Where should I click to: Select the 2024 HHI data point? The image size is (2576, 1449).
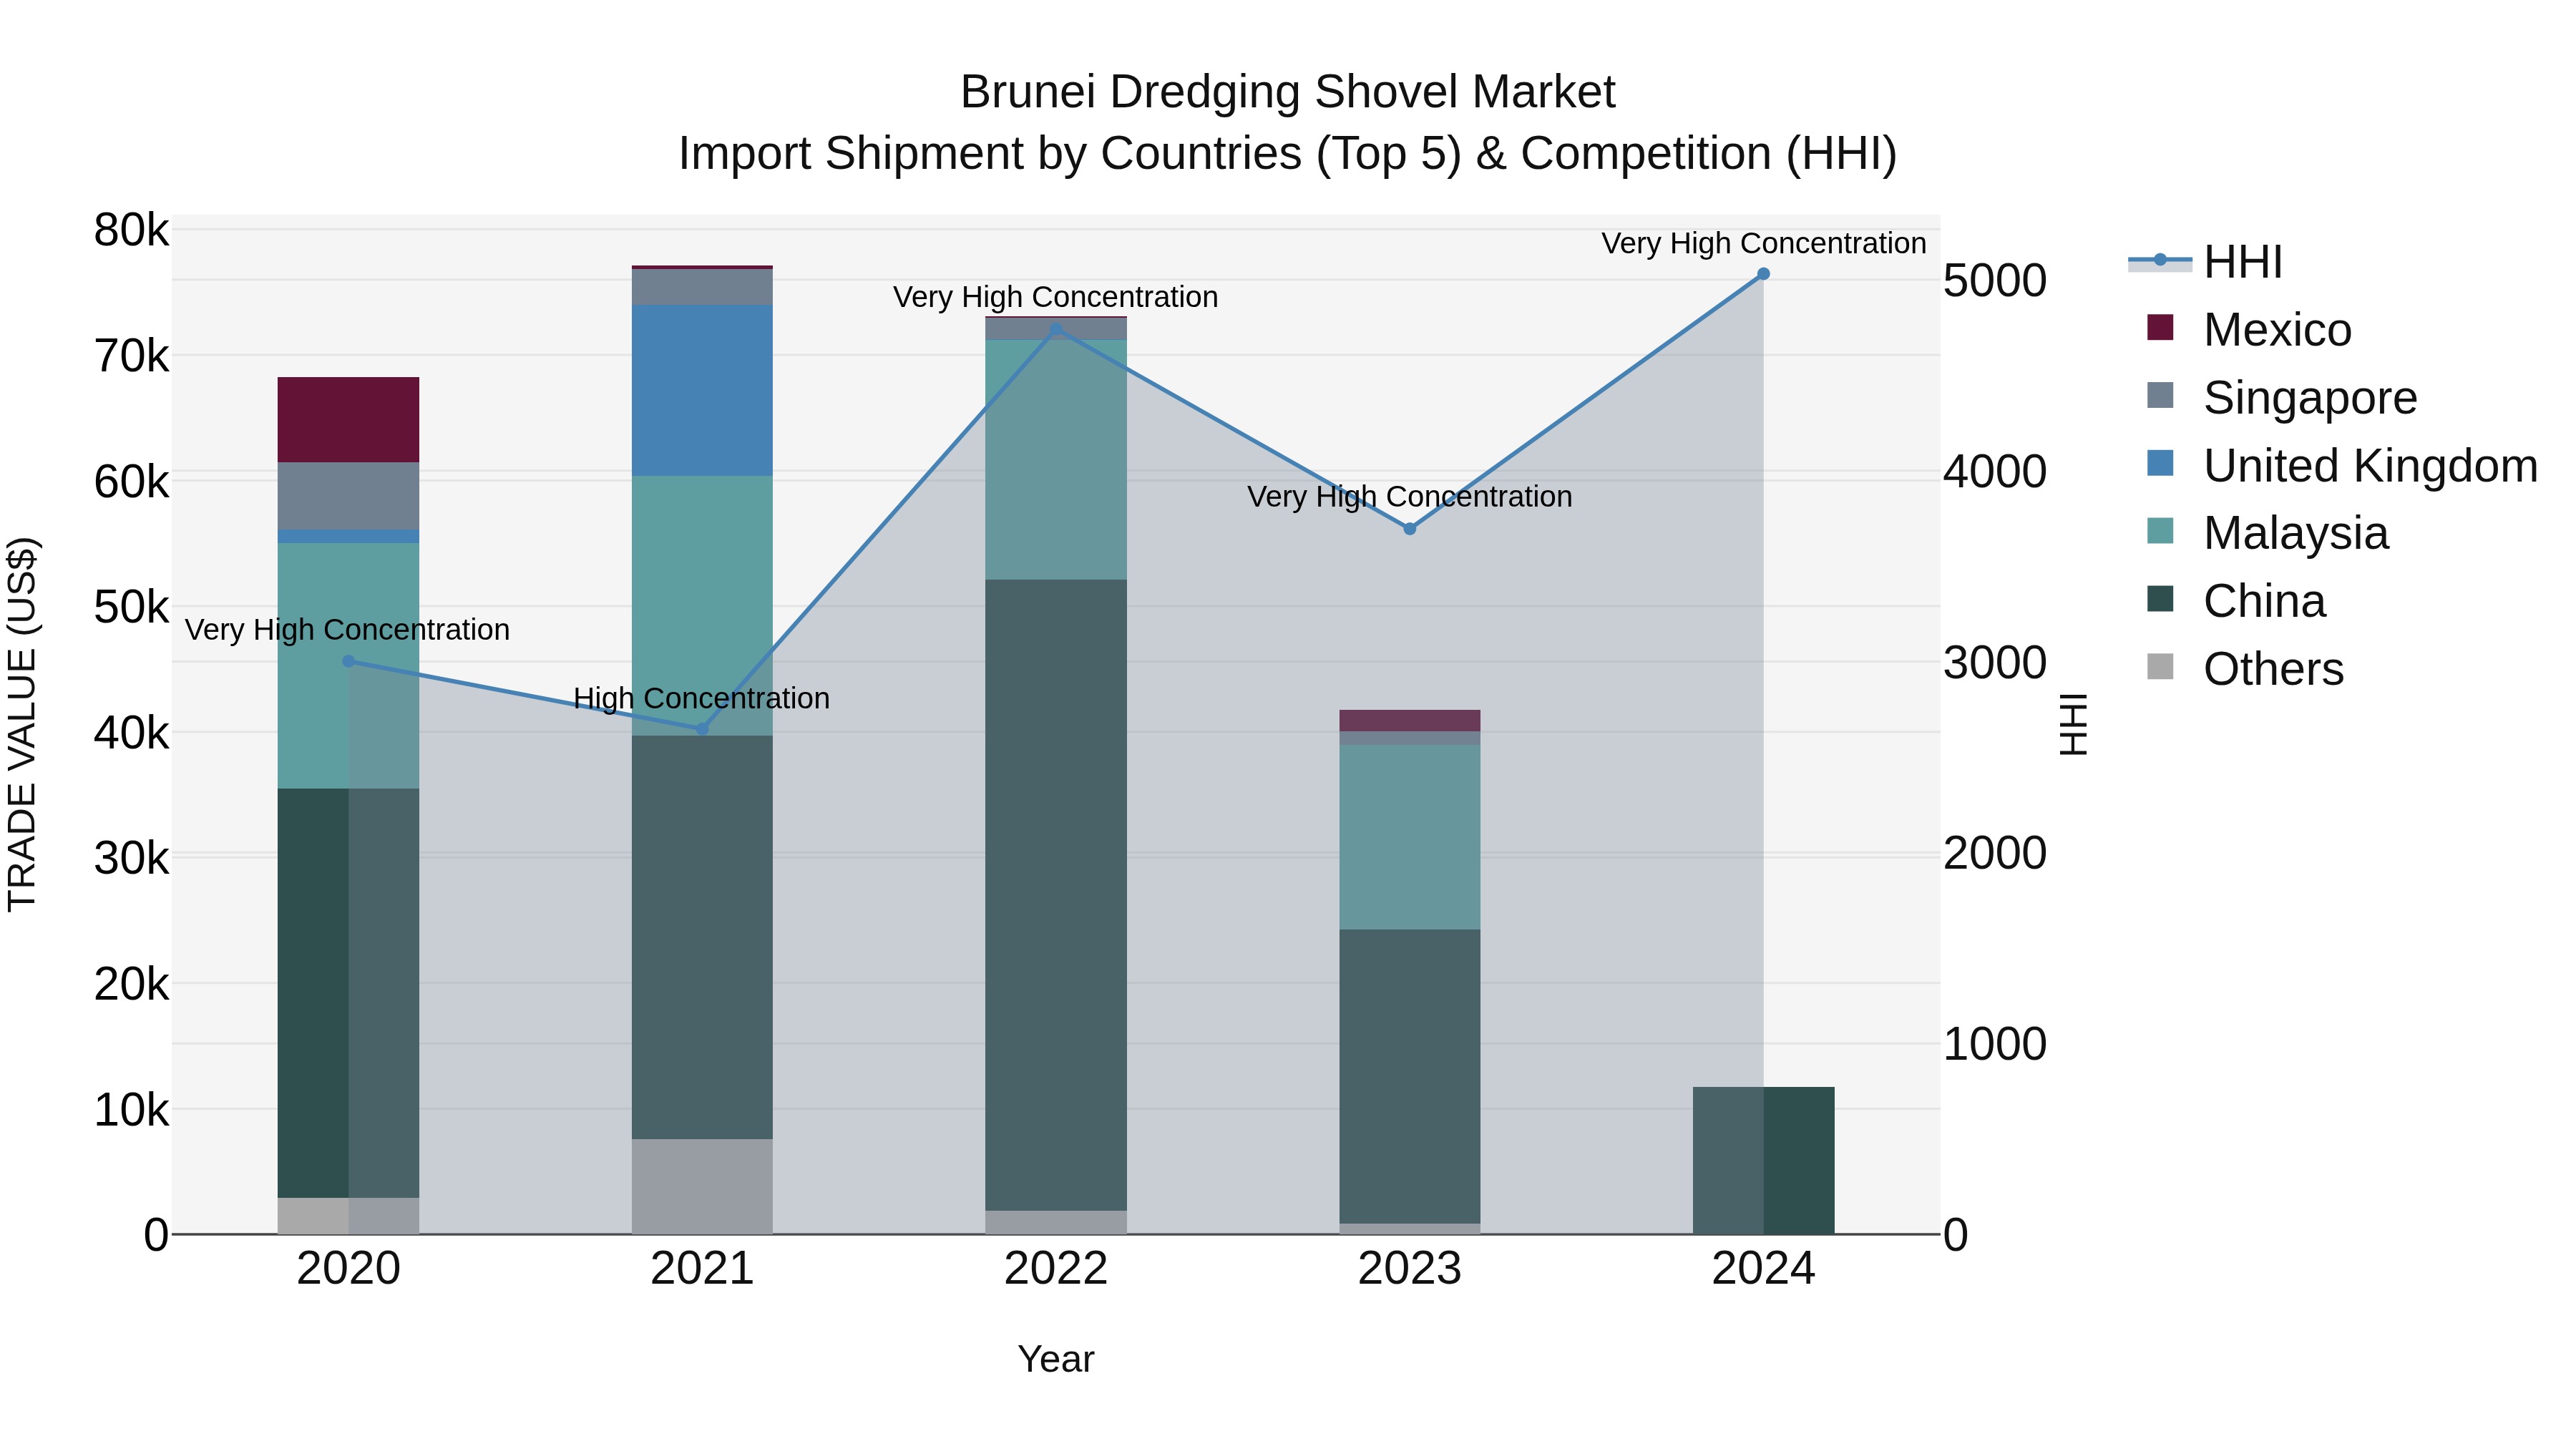[1764, 274]
